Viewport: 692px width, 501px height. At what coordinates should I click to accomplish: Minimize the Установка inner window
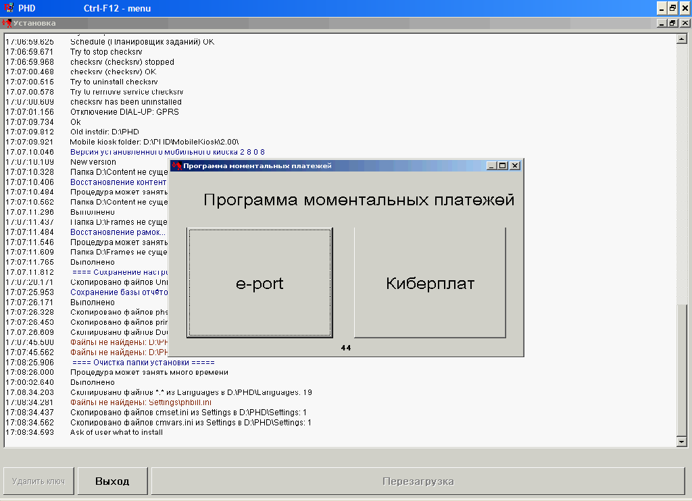pos(662,24)
